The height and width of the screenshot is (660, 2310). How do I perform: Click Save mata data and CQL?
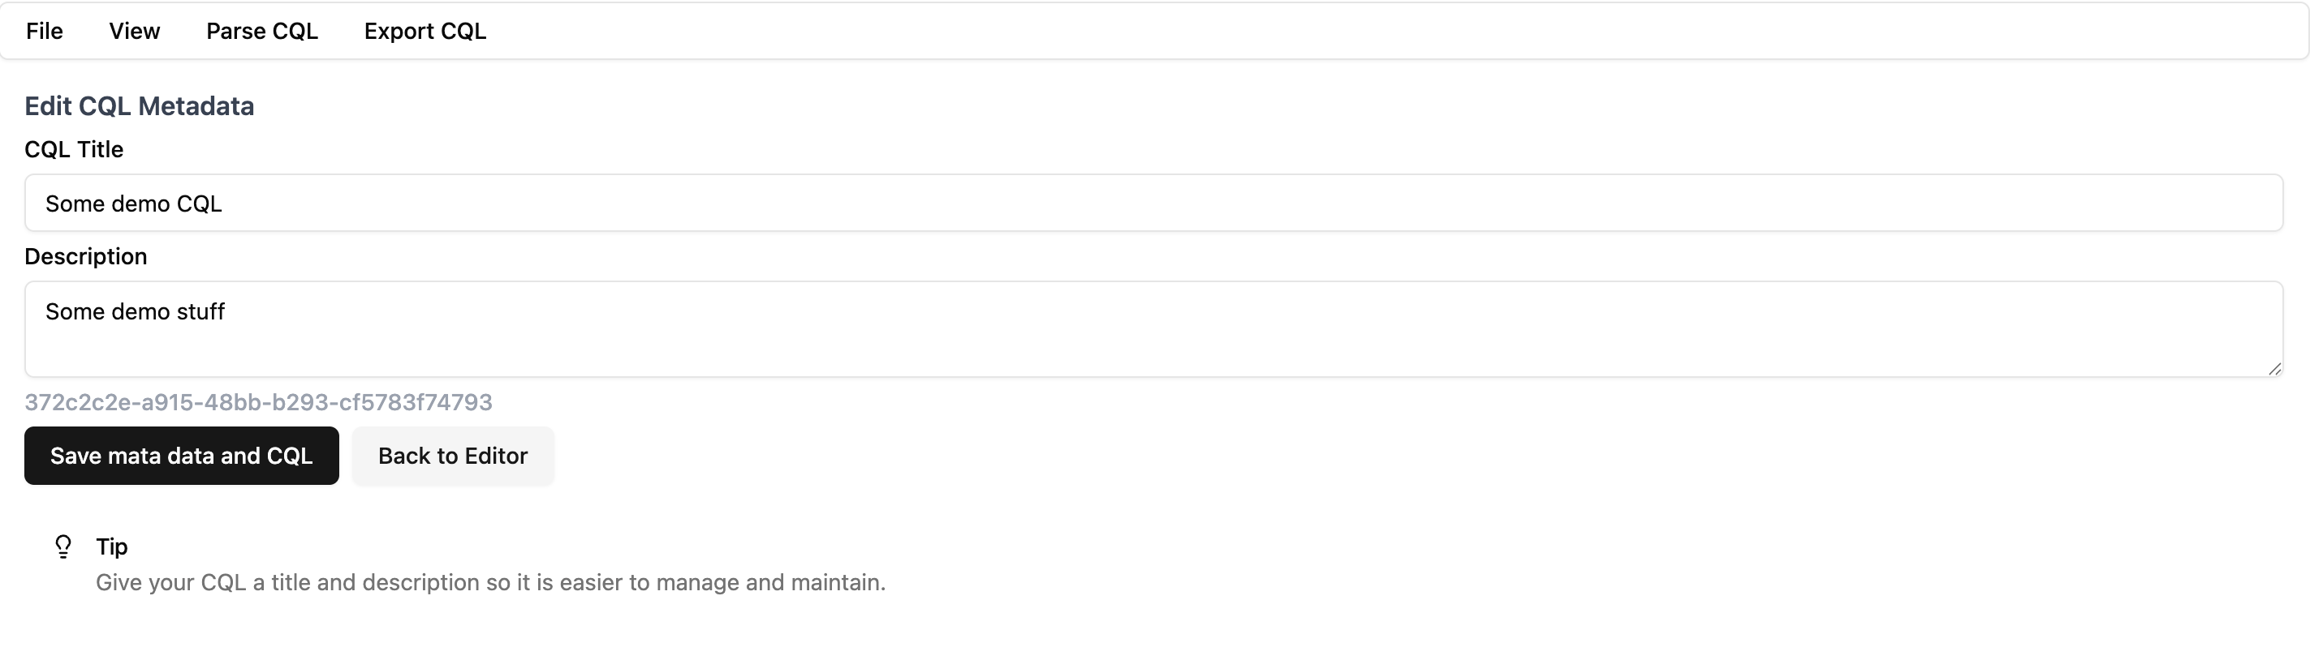click(x=181, y=456)
